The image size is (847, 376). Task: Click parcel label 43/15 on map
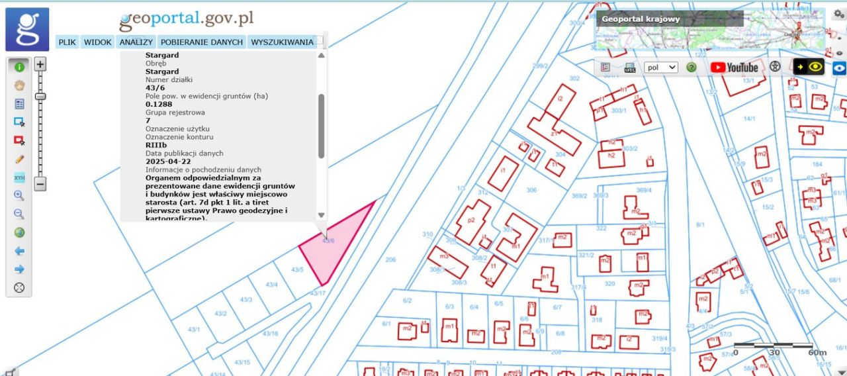[x=242, y=362]
